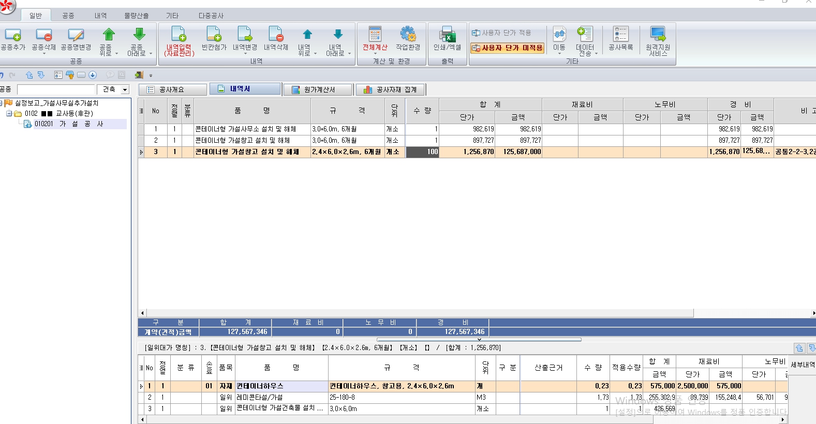The width and height of the screenshot is (816, 424).
Task: Open the 원가계산서 tab
Action: pyautogui.click(x=318, y=90)
